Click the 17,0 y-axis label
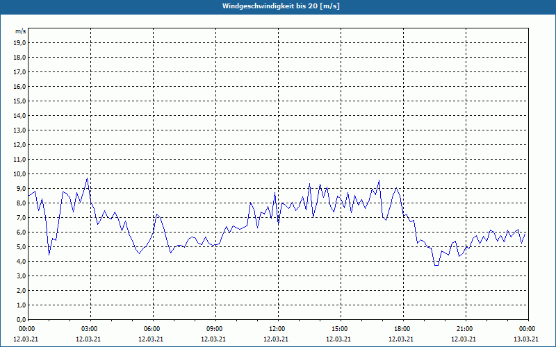 click(x=19, y=72)
